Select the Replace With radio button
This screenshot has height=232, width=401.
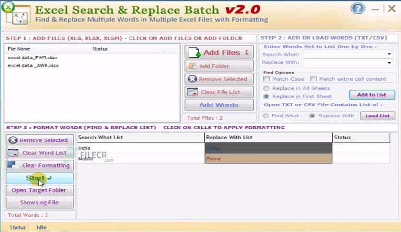click(x=312, y=116)
